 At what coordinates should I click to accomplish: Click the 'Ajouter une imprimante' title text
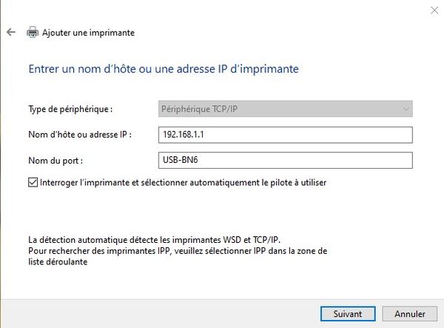(x=88, y=33)
